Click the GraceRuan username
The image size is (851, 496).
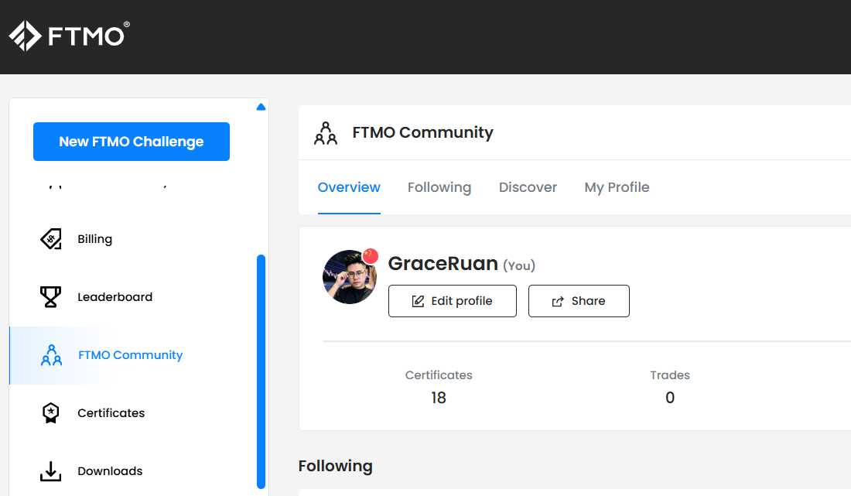pos(443,263)
